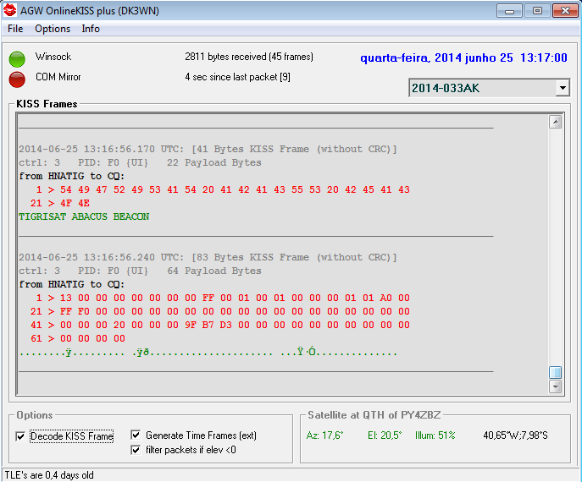The image size is (582, 482).
Task: Click hex row starting 54 49 47 52
Action: pyautogui.click(x=223, y=189)
